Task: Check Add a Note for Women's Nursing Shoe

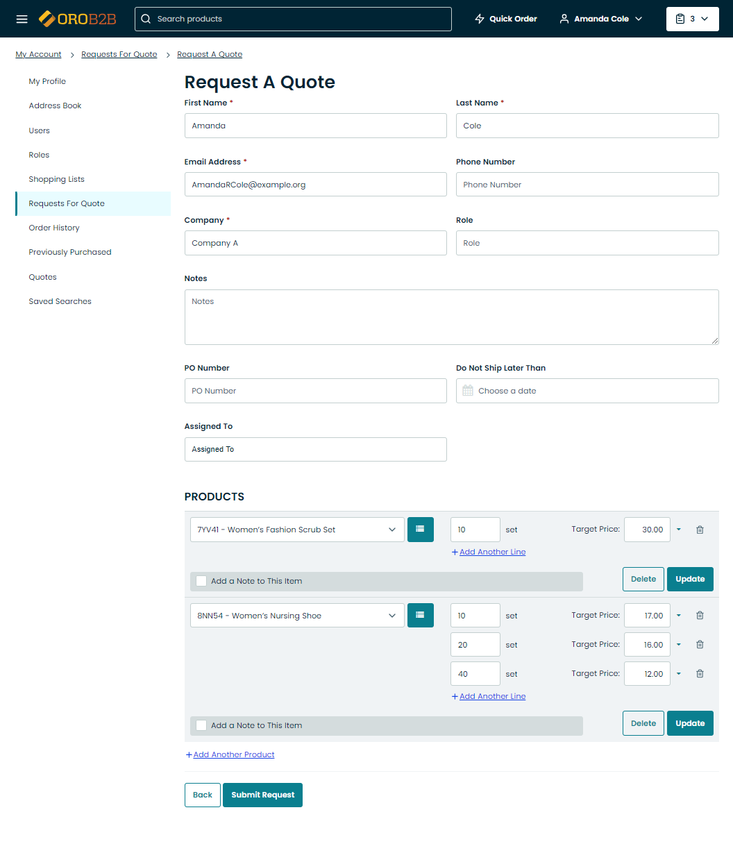Action: (x=201, y=725)
